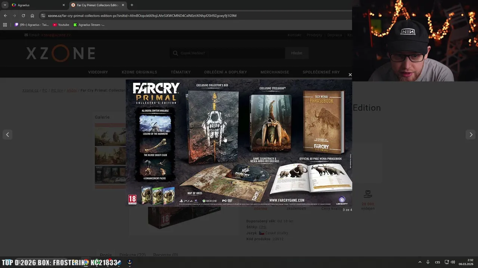The width and height of the screenshot is (478, 268).
Task: Open the volume tray icon
Action: tap(453, 262)
